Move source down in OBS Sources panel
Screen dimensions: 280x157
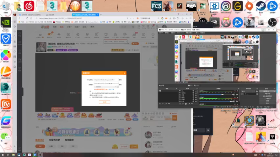pyautogui.click(x=192, y=104)
